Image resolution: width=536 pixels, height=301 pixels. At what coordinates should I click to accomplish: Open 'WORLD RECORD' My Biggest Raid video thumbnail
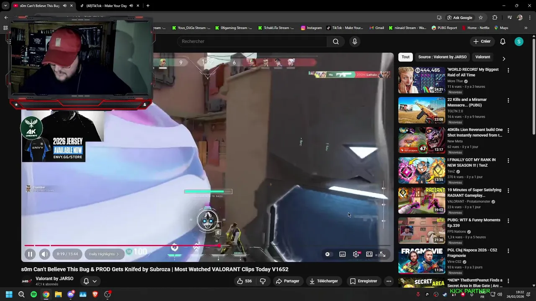click(422, 80)
